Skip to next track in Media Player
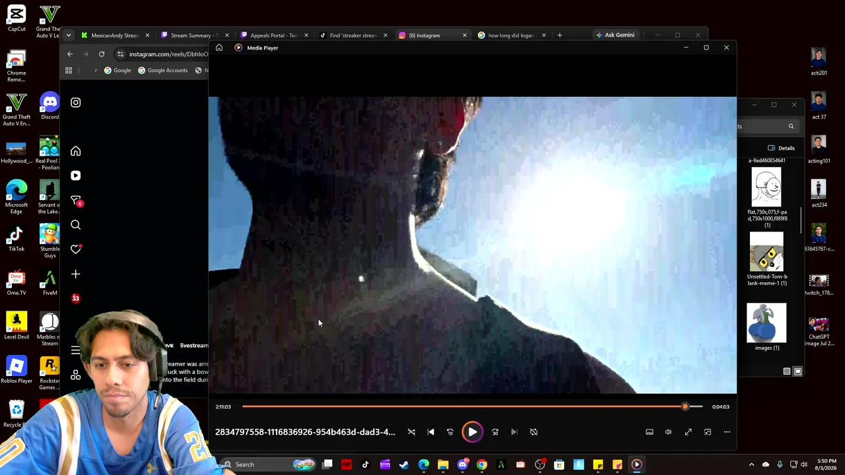845x475 pixels. point(514,432)
